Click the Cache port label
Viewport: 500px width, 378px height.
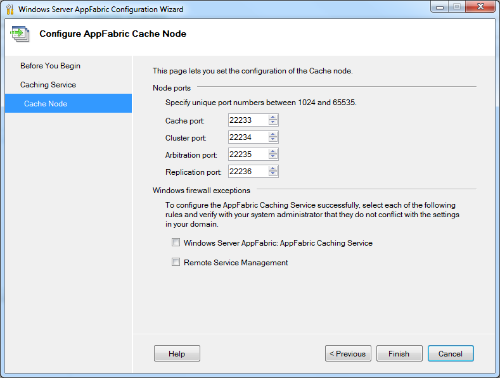(x=184, y=121)
